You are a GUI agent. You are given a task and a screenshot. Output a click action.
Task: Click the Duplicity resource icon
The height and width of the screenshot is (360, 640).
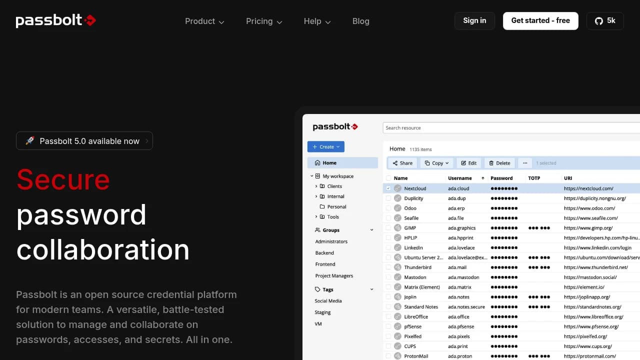pos(398,198)
